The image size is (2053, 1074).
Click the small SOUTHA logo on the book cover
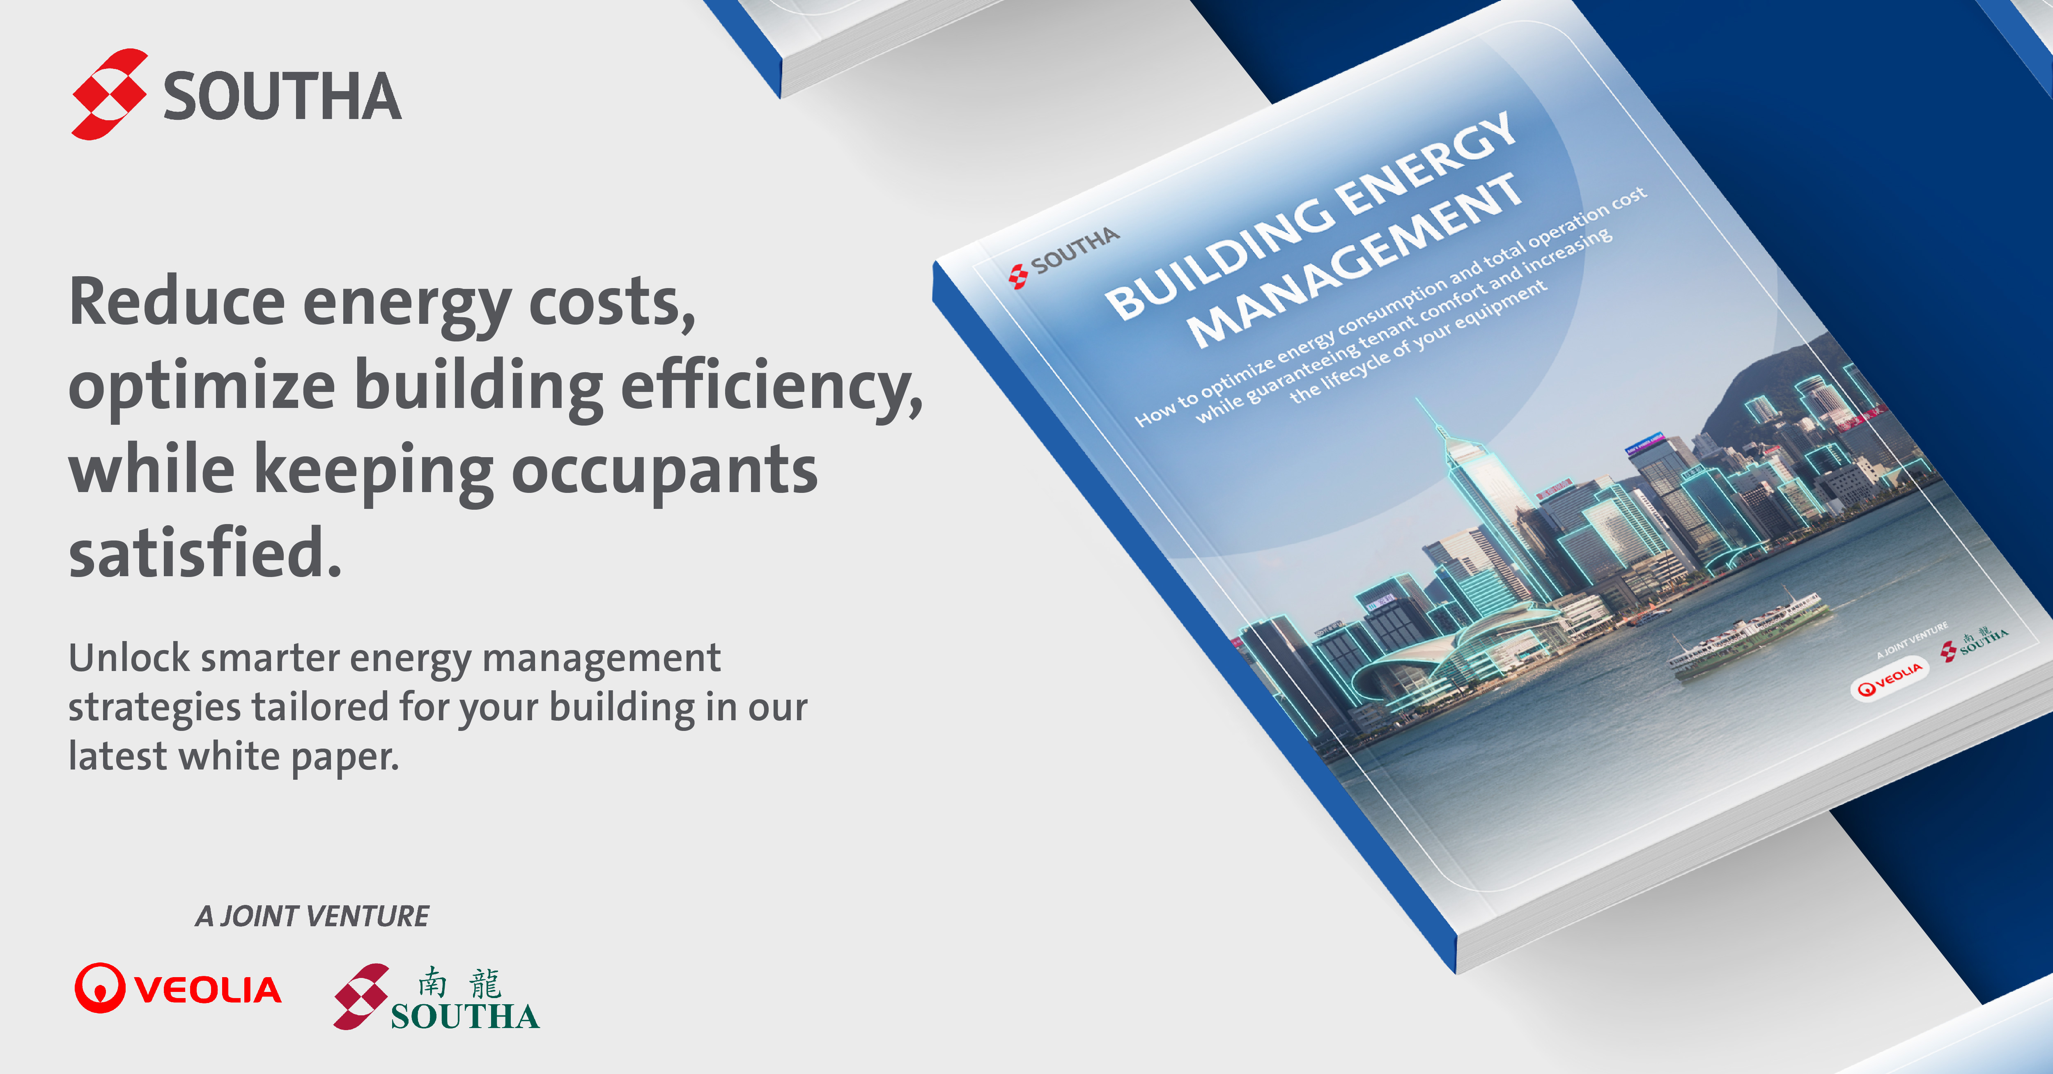click(x=1064, y=257)
